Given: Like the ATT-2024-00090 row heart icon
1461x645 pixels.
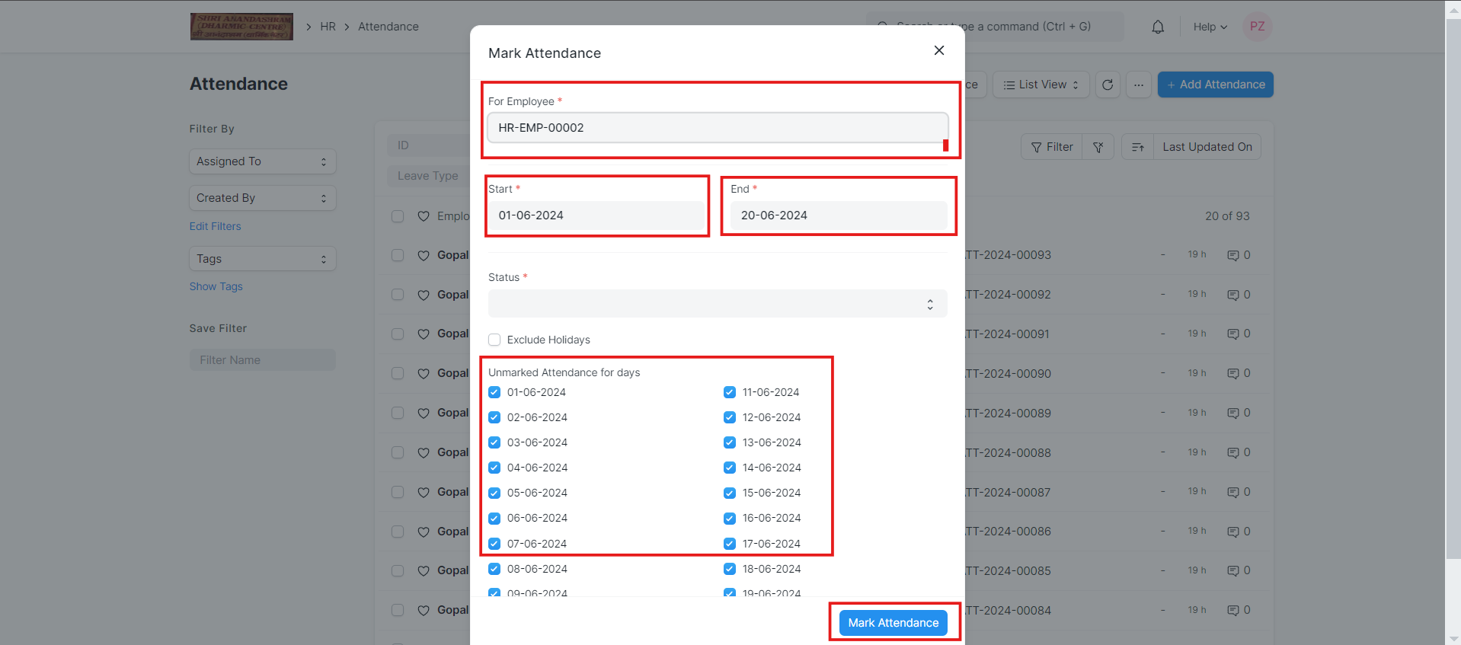Looking at the screenshot, I should [424, 374].
